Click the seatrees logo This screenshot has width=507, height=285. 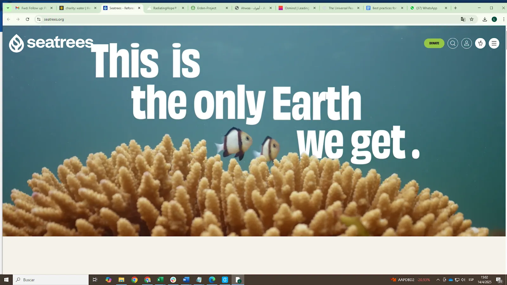(51, 43)
